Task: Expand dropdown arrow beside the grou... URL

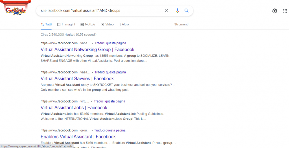Action: point(92,130)
